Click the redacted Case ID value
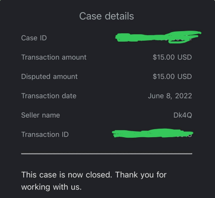Viewport: 215px width, 198px height. coord(158,37)
